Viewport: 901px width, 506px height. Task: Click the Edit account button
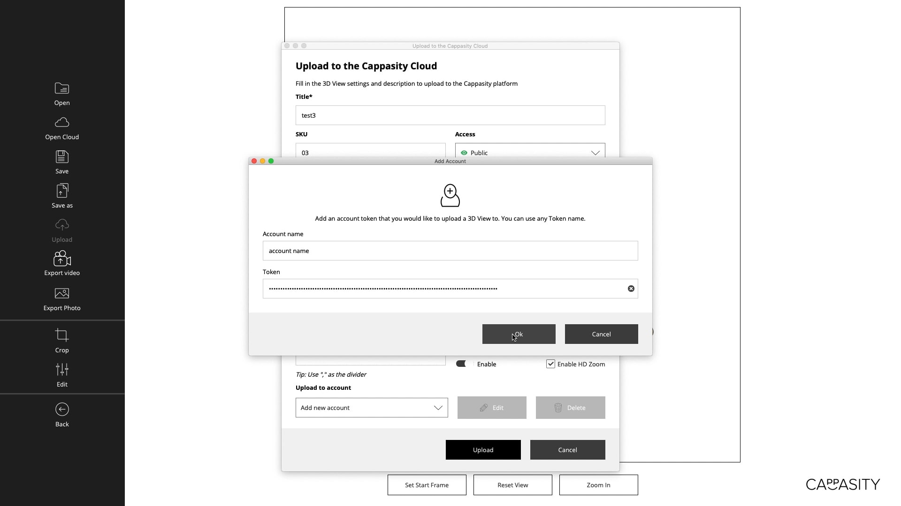[x=492, y=408]
